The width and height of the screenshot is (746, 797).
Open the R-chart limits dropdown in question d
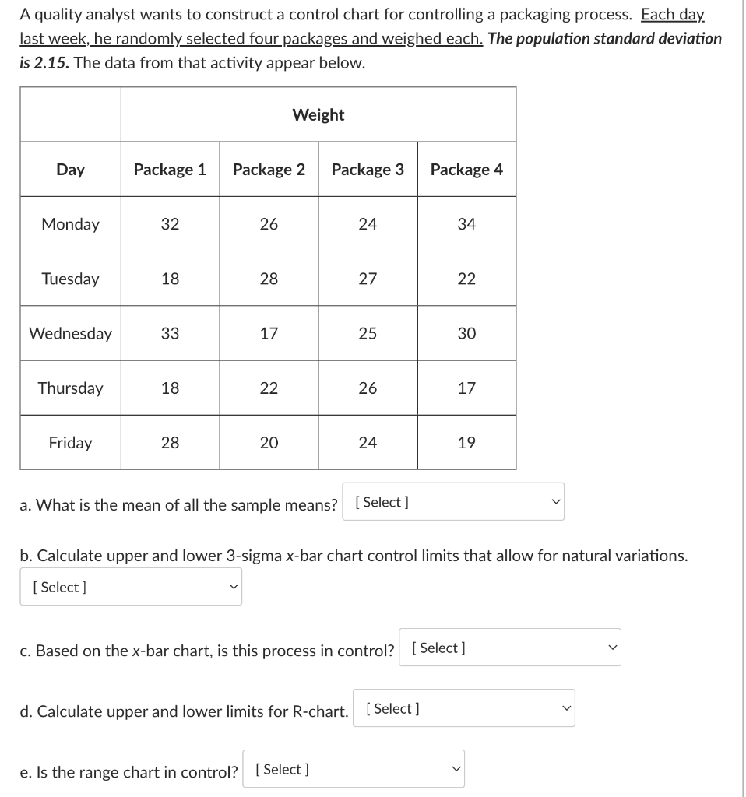tap(464, 707)
